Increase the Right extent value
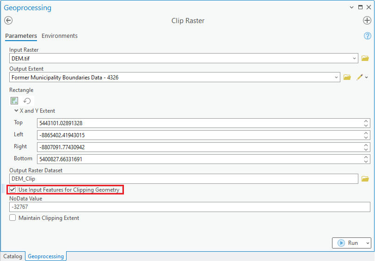The image size is (375, 261). point(366,145)
